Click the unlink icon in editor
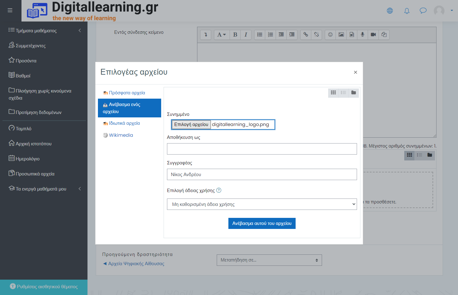The width and height of the screenshot is (458, 295). (x=316, y=35)
